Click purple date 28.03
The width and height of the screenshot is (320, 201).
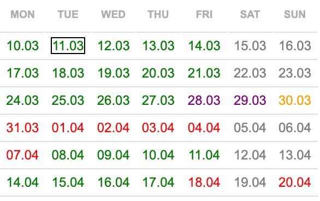point(204,100)
